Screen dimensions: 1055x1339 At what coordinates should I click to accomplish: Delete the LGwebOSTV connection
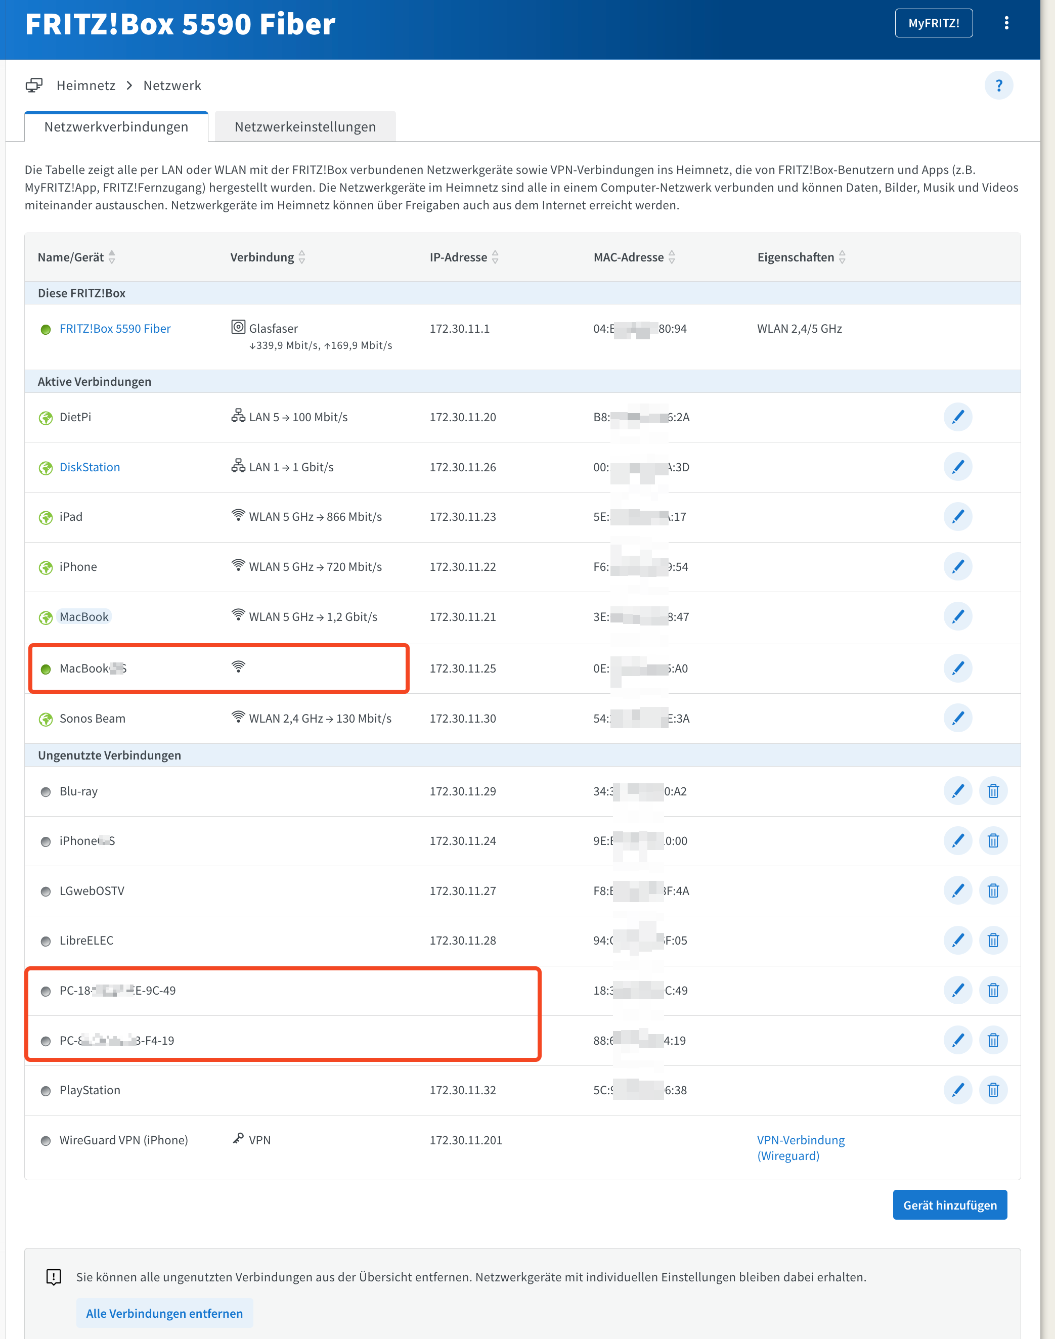point(993,890)
